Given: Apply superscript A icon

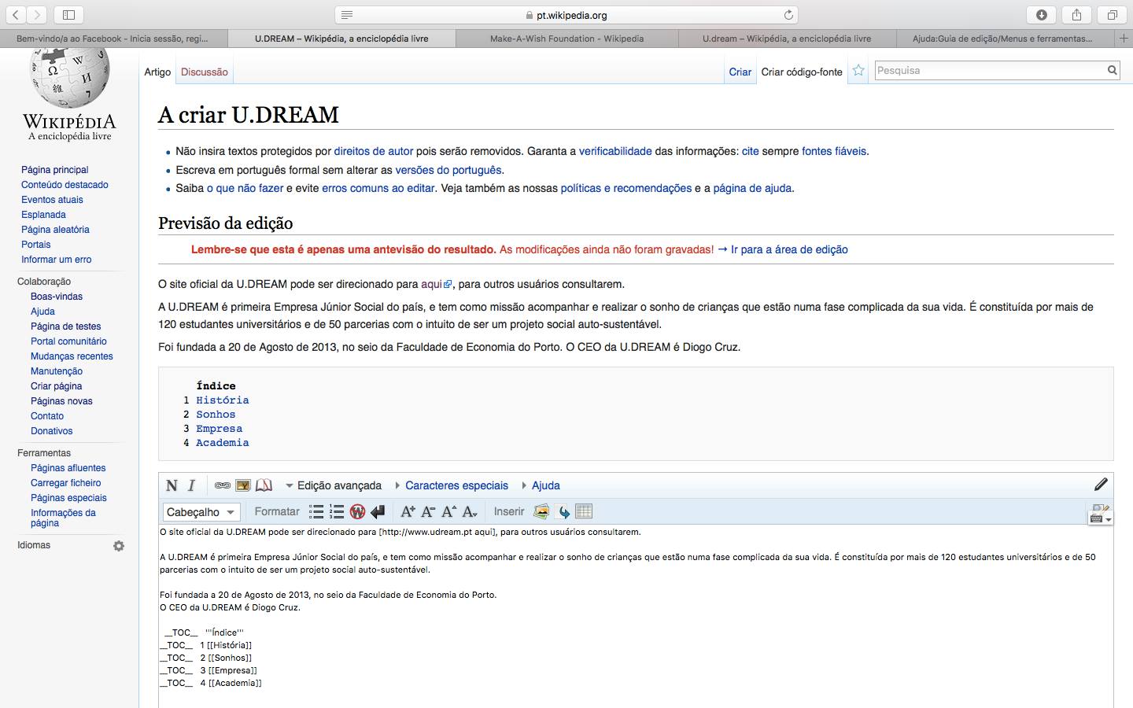Looking at the screenshot, I should point(448,511).
